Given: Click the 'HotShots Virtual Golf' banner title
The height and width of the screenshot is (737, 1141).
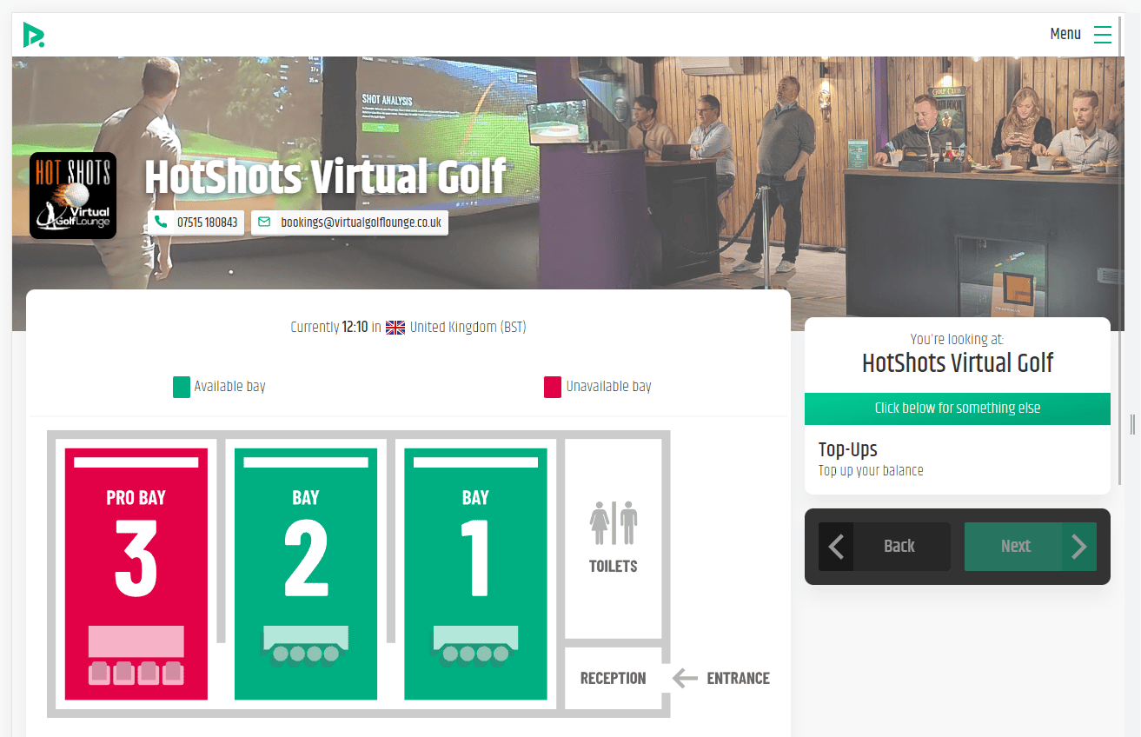Looking at the screenshot, I should click(325, 177).
